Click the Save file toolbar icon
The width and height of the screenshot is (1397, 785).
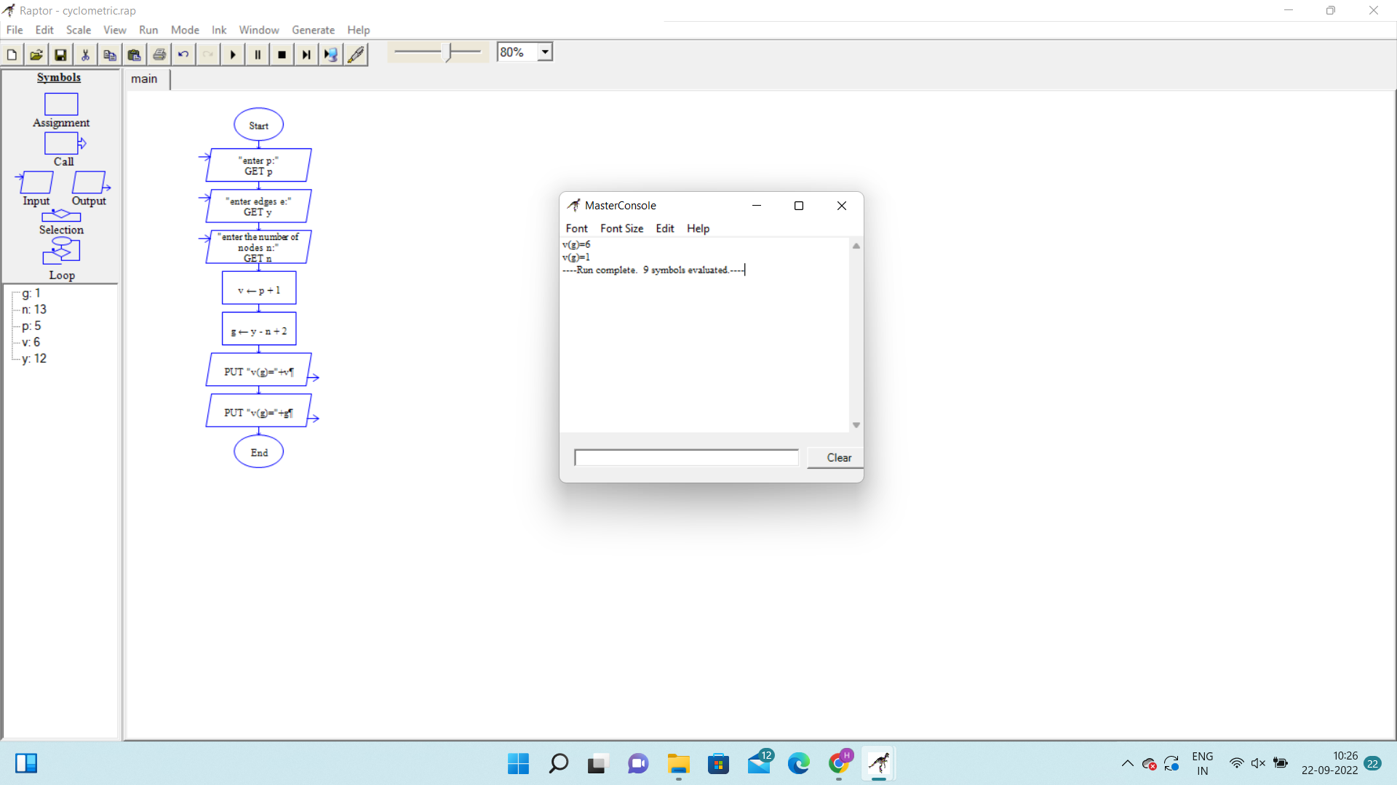coord(60,55)
